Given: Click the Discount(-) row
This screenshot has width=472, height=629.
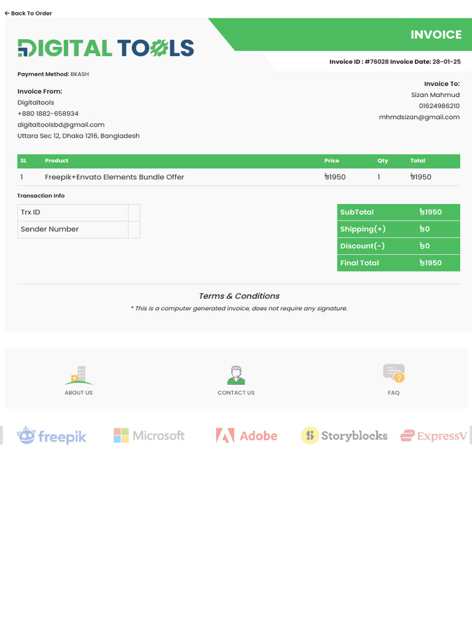Looking at the screenshot, I should (x=398, y=246).
